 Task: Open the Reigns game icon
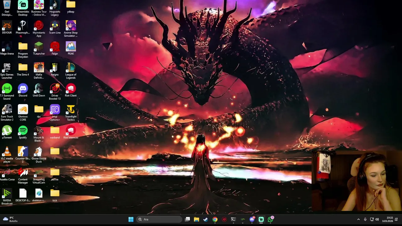55,70
